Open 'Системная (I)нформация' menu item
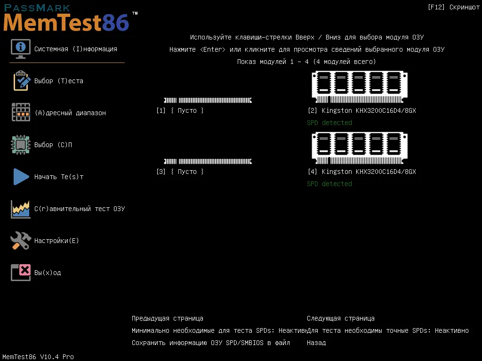This screenshot has width=482, height=361. pos(76,49)
